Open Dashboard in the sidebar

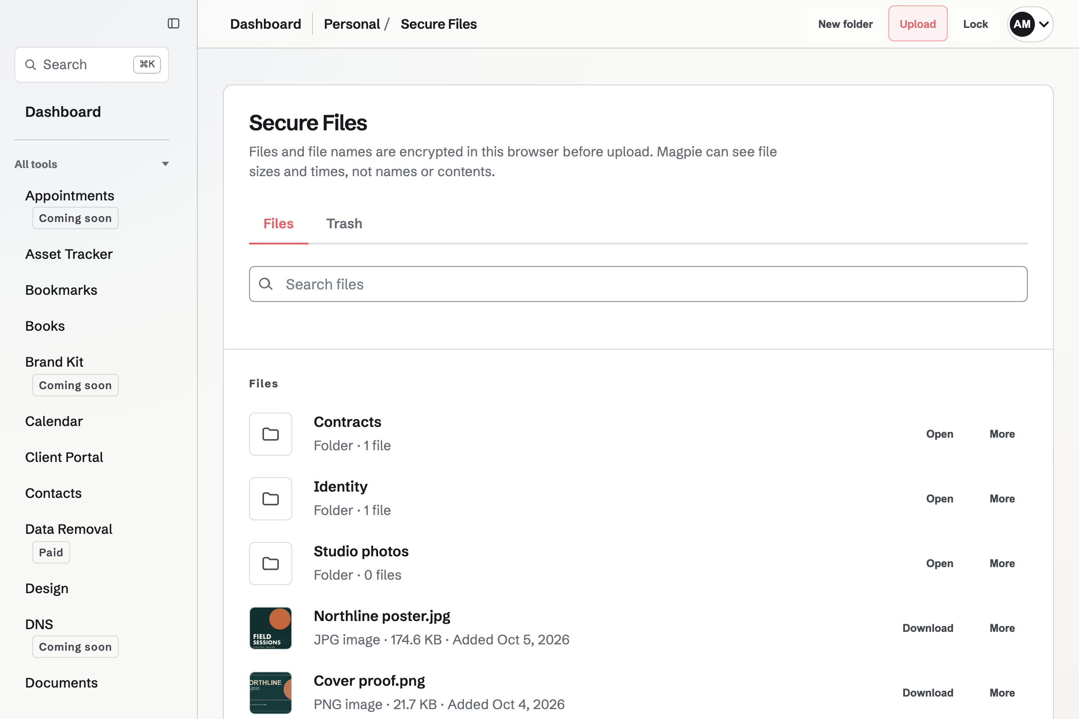pos(63,111)
